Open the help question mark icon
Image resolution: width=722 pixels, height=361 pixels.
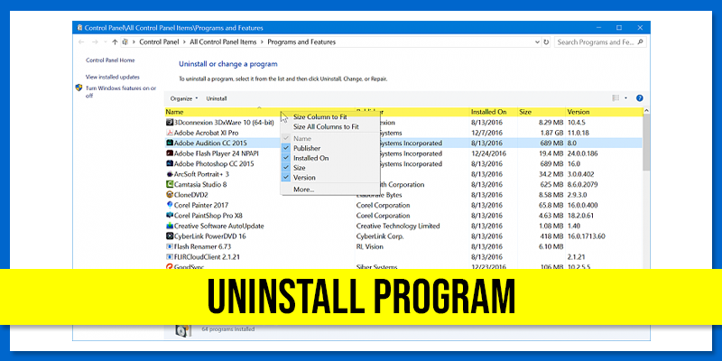pyautogui.click(x=639, y=98)
